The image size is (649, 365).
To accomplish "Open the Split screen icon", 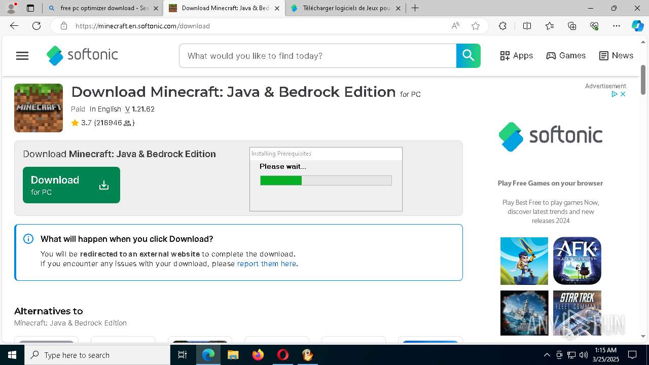I will [527, 26].
